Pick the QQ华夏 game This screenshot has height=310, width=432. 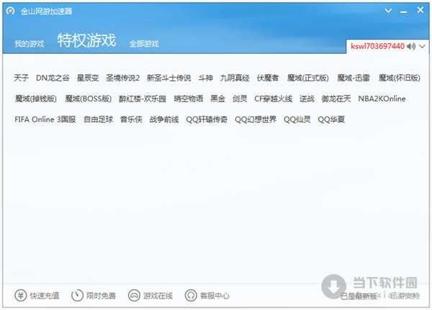click(x=331, y=119)
